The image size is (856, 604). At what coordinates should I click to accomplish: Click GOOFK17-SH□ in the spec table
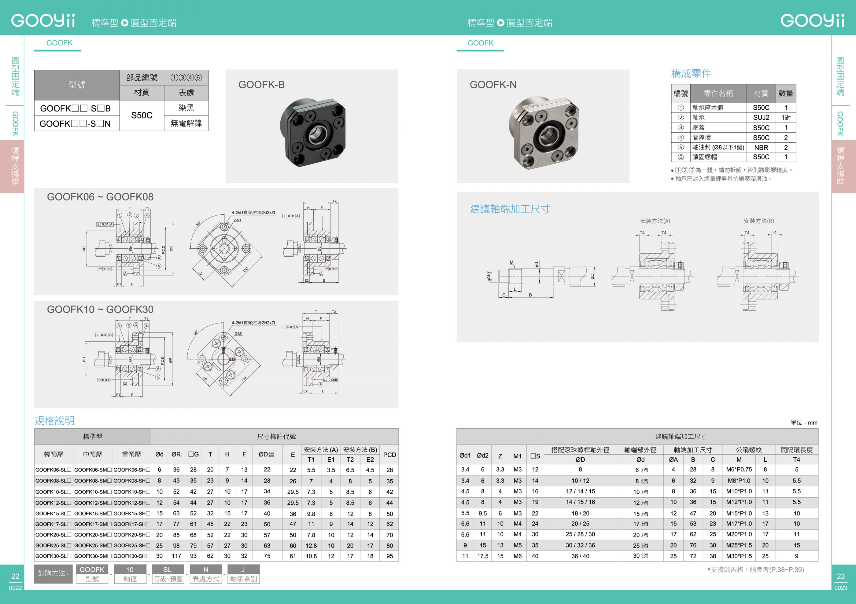pyautogui.click(x=131, y=524)
